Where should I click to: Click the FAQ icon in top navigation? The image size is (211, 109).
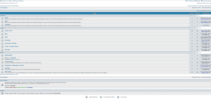[186, 1]
